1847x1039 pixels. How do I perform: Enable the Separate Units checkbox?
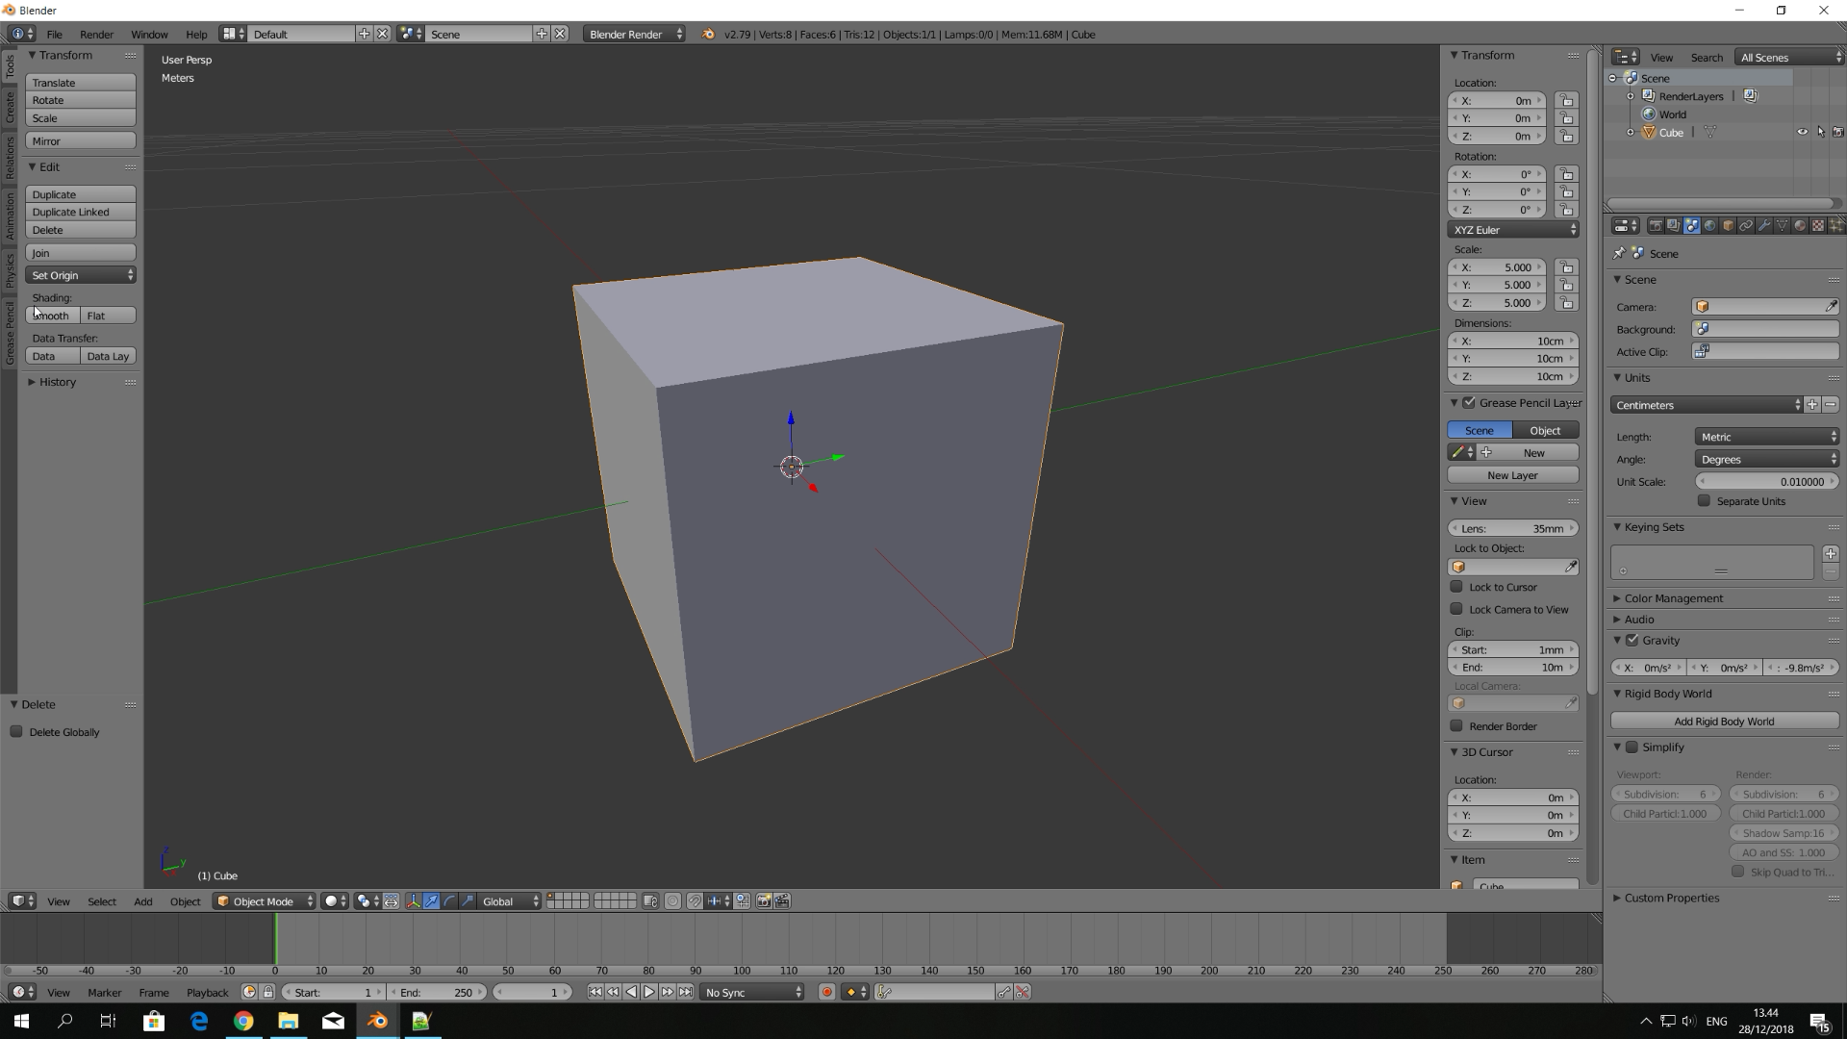pos(1704,501)
